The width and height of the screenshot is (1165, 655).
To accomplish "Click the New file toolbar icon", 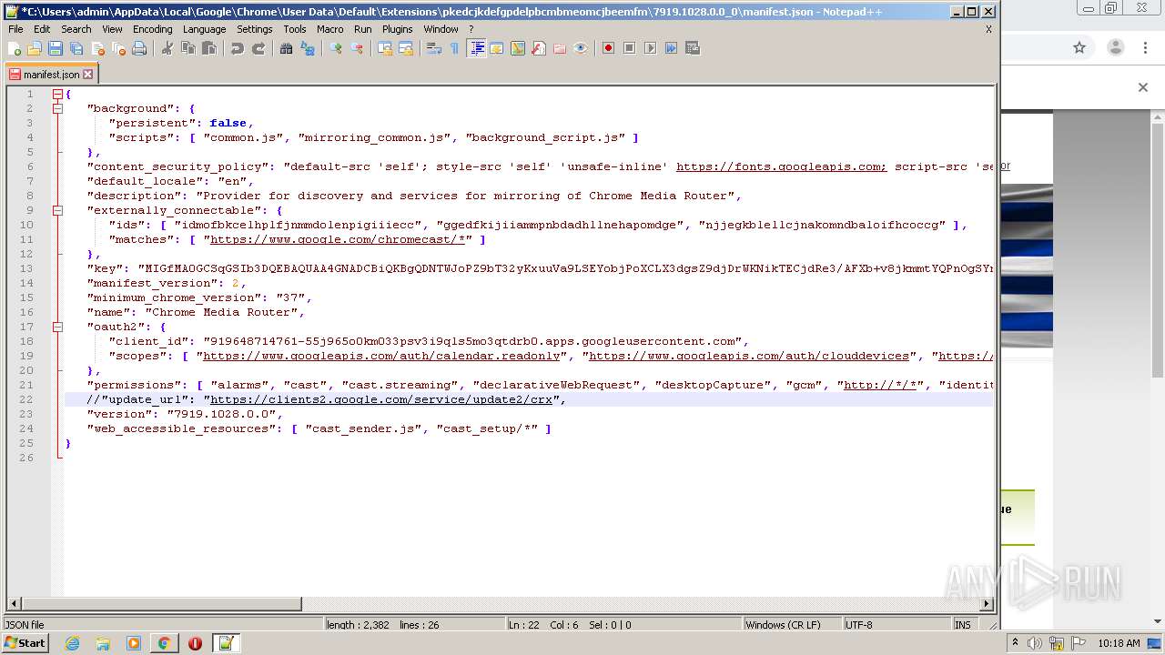I will click(15, 48).
